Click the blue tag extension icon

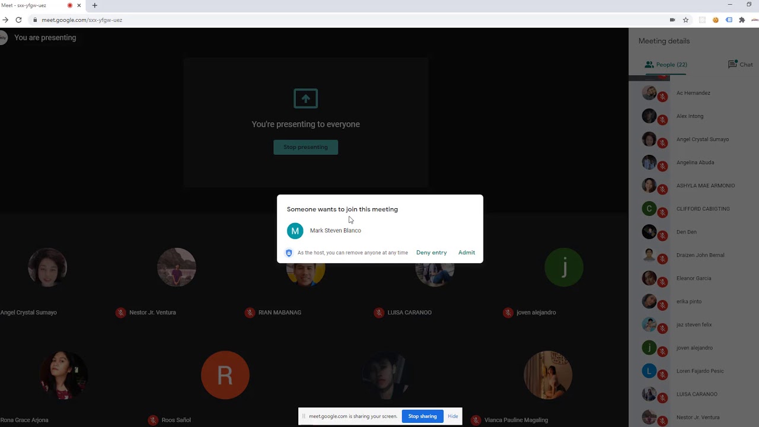(x=729, y=20)
